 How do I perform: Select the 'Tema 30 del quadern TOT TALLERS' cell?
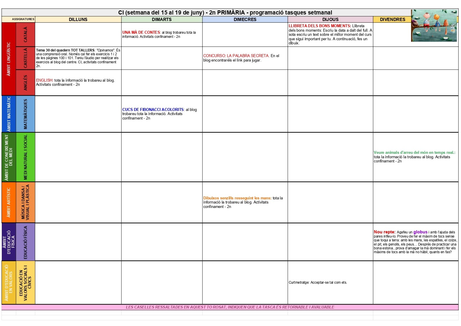point(78,58)
